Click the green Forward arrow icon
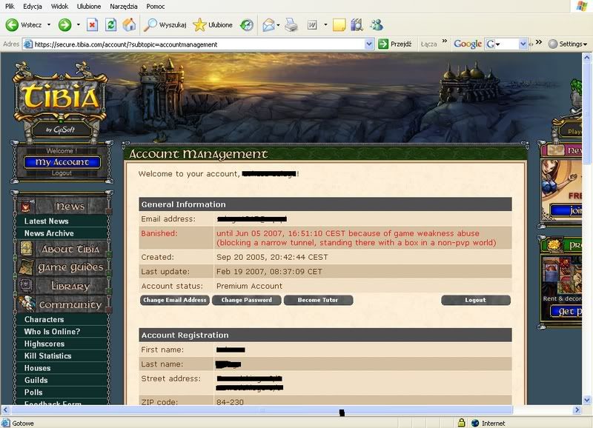Screen dimensions: 593x428 (64, 25)
